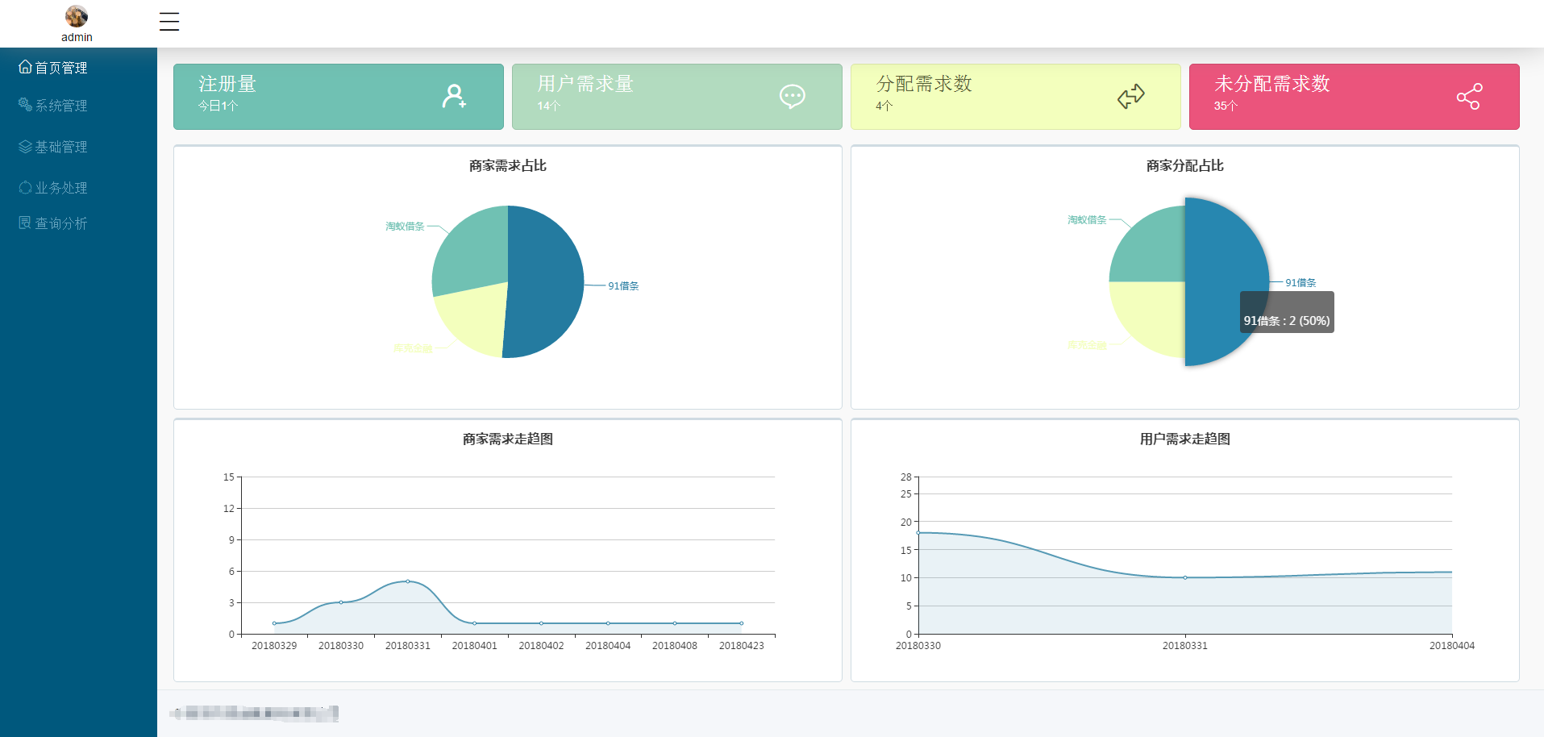Toggle the 91借条 legend in 商家分配占比
1544x737 pixels.
tap(1301, 282)
